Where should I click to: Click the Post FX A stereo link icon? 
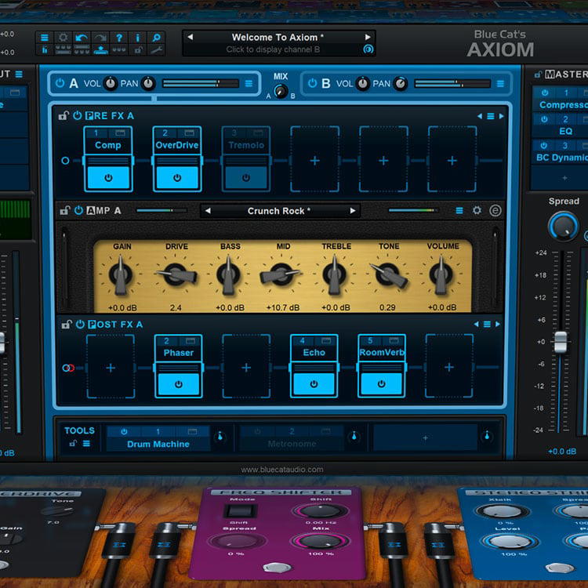pyautogui.click(x=68, y=368)
